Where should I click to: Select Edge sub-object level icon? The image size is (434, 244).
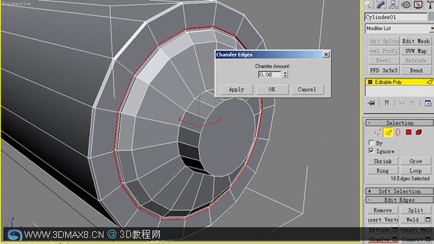[388, 132]
